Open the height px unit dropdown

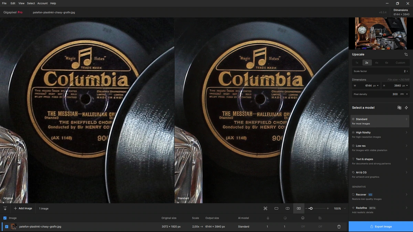[405, 86]
